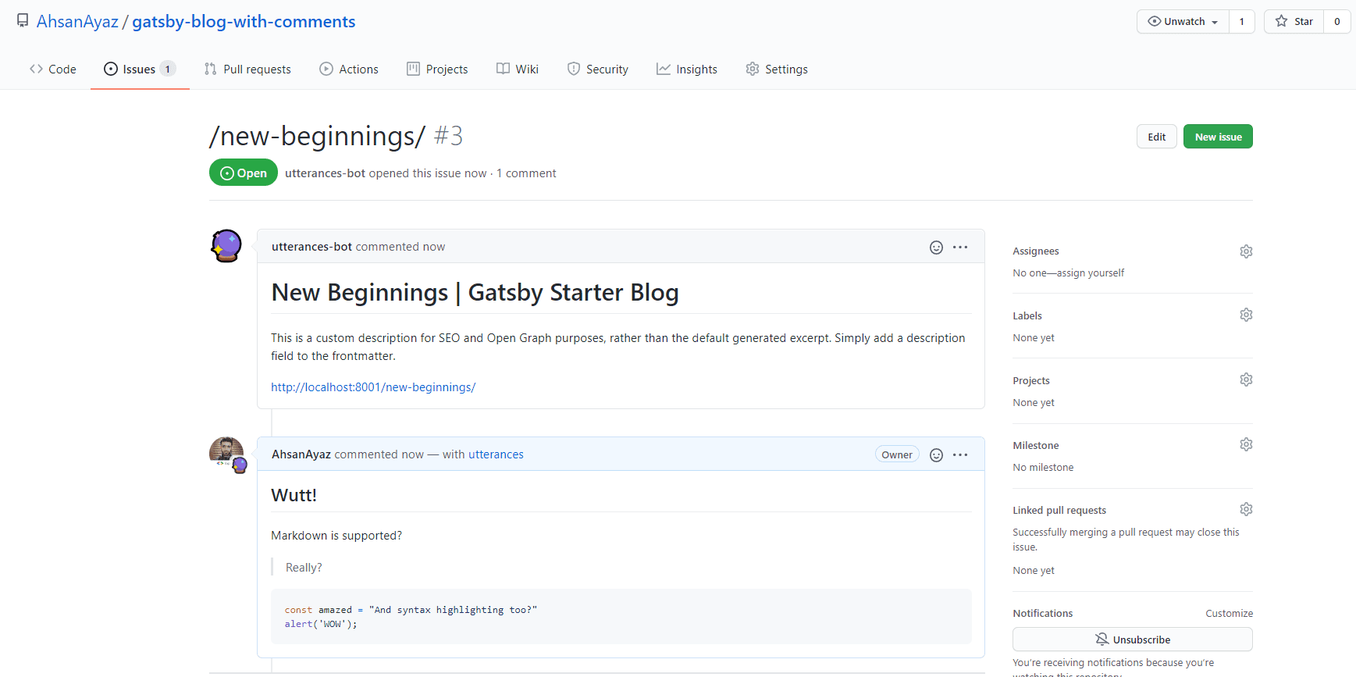The height and width of the screenshot is (677, 1356).
Task: Click the Owner badge on AhsanAyaz comment
Action: (x=897, y=455)
